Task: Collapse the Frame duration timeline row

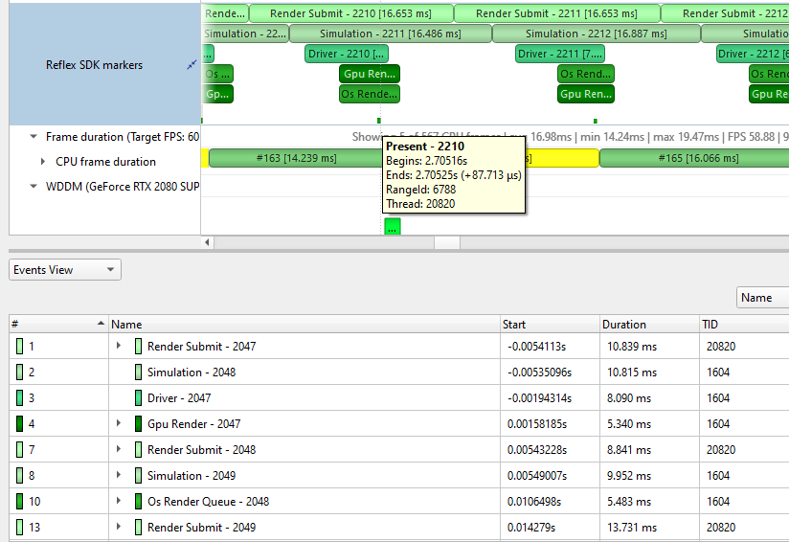Action: coord(34,138)
